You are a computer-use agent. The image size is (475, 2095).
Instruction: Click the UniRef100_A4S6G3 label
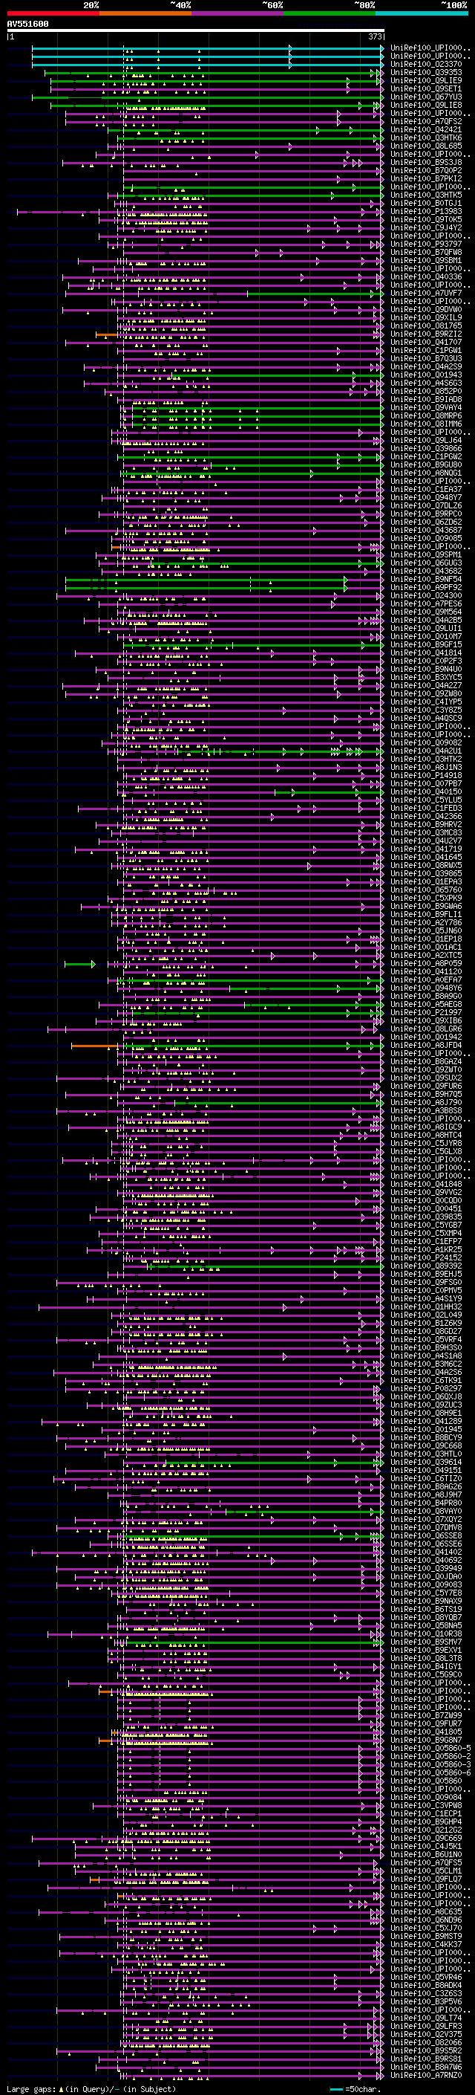(x=426, y=383)
